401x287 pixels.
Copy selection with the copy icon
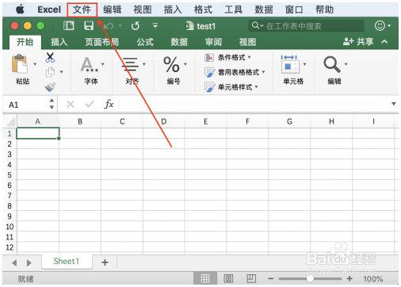pyautogui.click(x=50, y=72)
